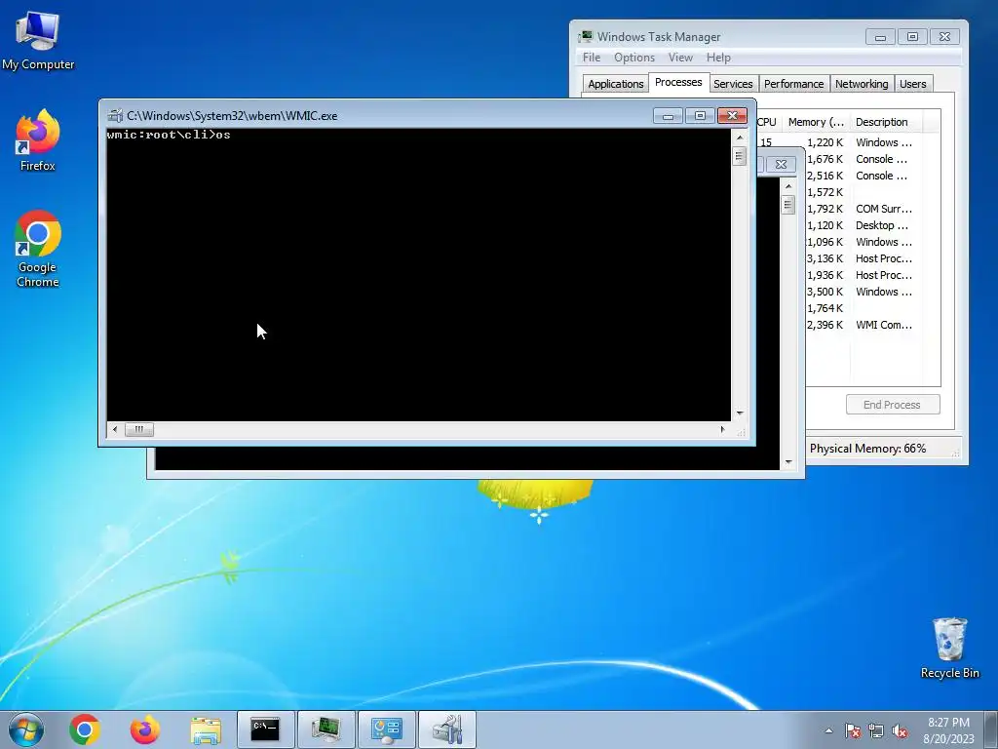
Task: Click the background console scrollbar down arrow
Action: pos(788,462)
